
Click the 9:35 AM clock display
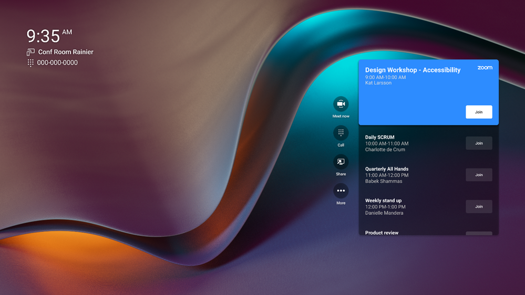pyautogui.click(x=49, y=36)
